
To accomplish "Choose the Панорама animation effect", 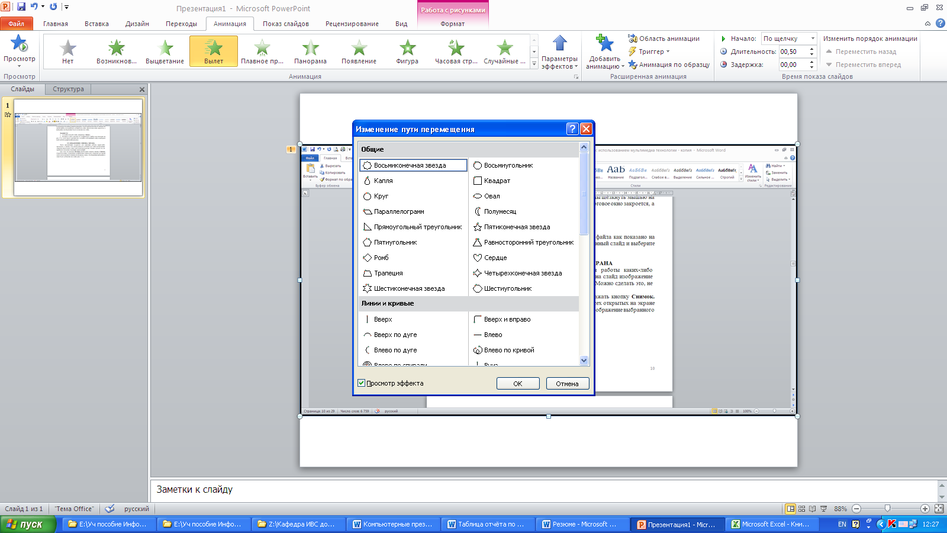I will [311, 51].
